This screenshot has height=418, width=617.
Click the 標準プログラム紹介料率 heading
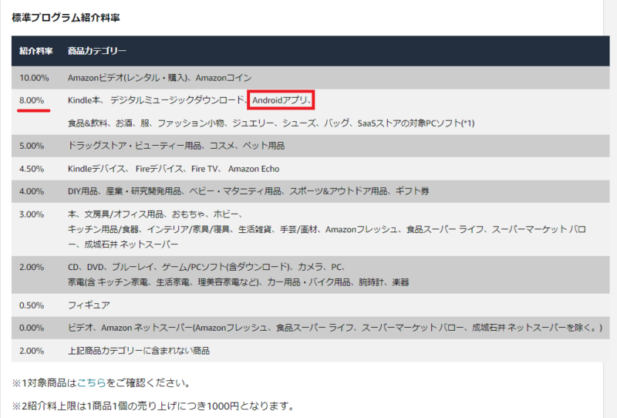(66, 18)
